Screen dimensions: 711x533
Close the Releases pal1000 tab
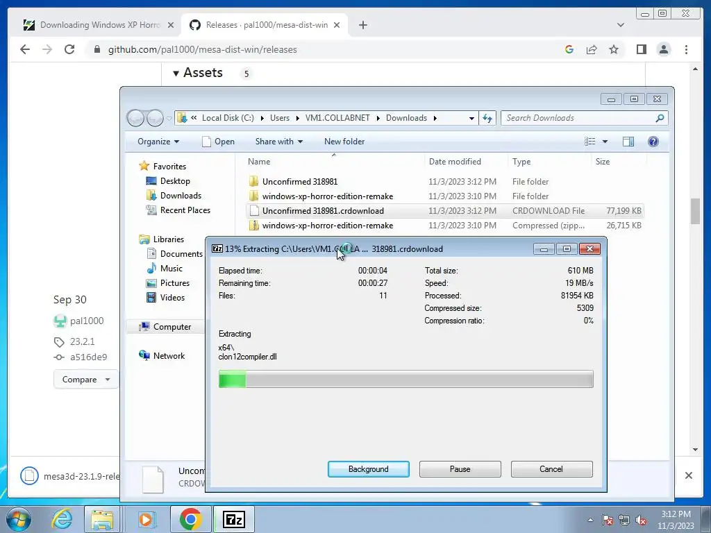[337, 25]
